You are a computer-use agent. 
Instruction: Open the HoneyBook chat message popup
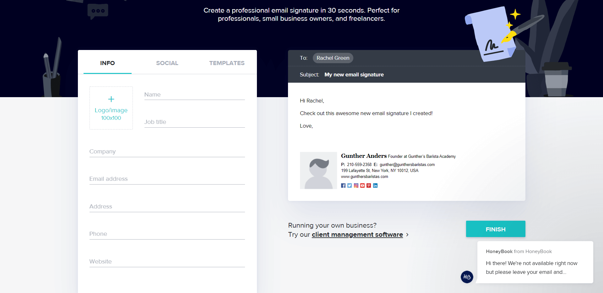(x=535, y=262)
